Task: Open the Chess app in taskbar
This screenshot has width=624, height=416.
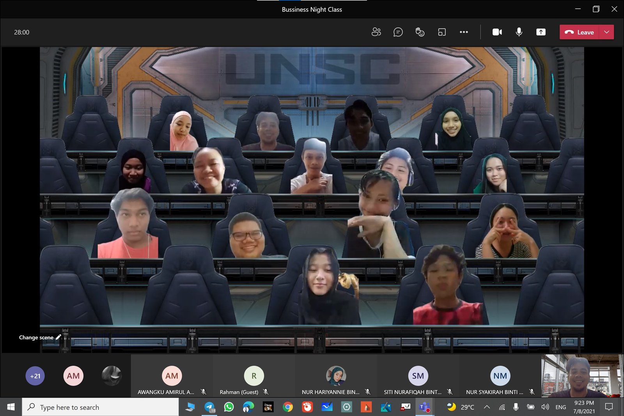Action: pyautogui.click(x=268, y=407)
